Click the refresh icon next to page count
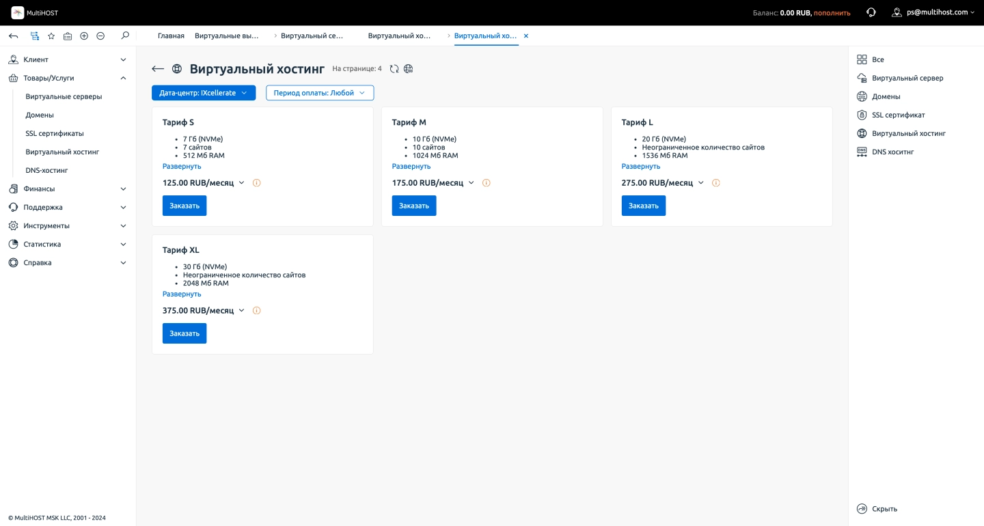The image size is (984, 526). [x=394, y=69]
